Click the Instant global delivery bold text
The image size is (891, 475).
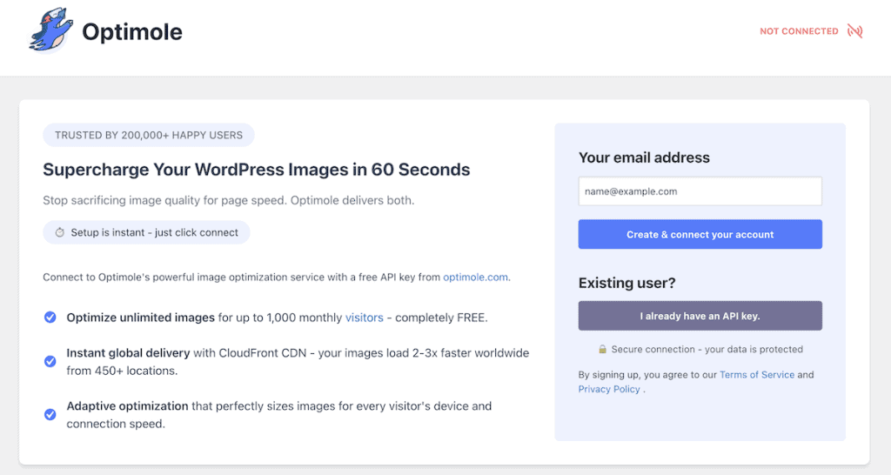click(x=128, y=353)
